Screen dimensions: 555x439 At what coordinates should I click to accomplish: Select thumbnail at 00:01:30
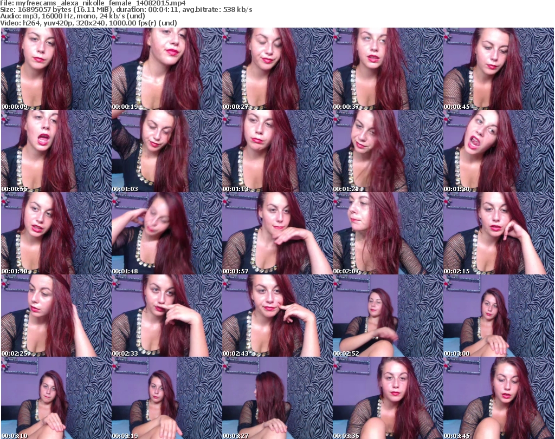pyautogui.click(x=499, y=151)
